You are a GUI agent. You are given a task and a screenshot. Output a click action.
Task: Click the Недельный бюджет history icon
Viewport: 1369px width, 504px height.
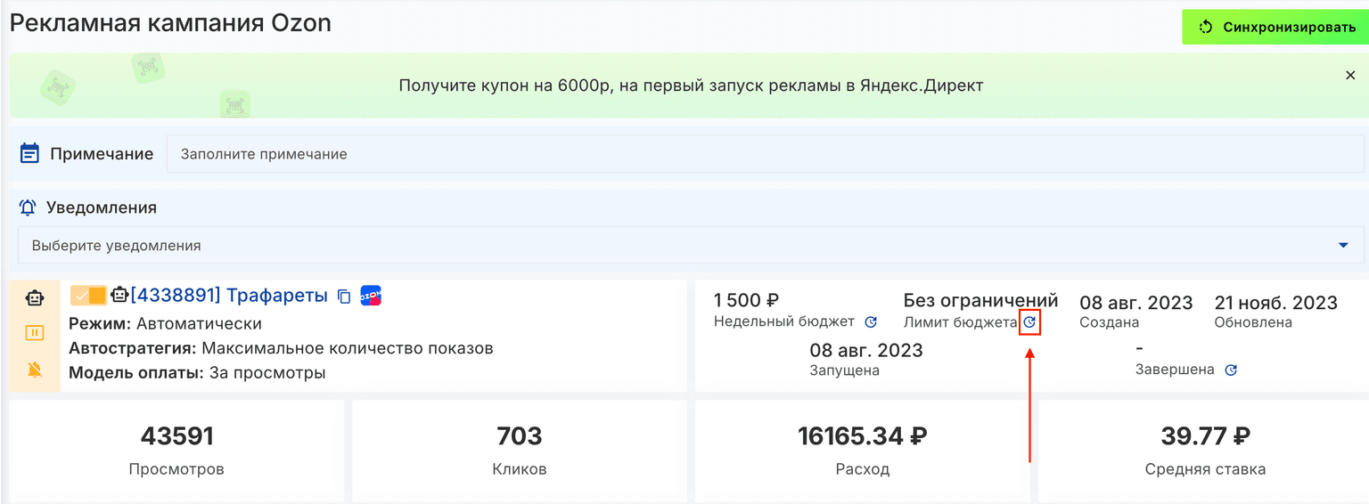[871, 321]
